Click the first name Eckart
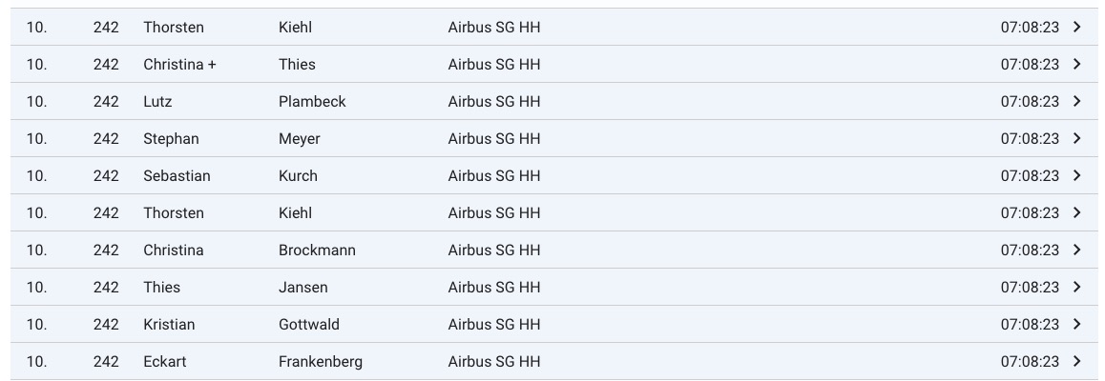 (165, 362)
